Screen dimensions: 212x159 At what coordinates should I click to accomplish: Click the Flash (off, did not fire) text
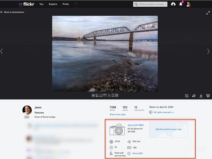click(x=120, y=154)
